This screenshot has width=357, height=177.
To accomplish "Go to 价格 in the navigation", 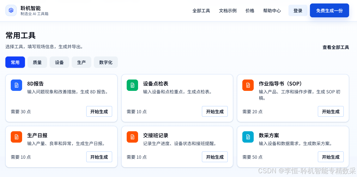I will pyautogui.click(x=250, y=11).
